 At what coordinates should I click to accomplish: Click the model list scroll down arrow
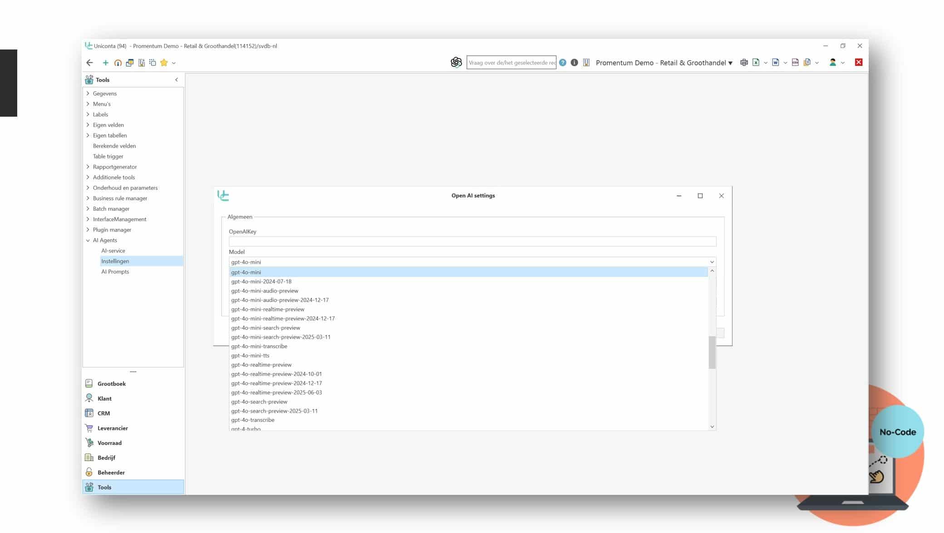click(712, 427)
